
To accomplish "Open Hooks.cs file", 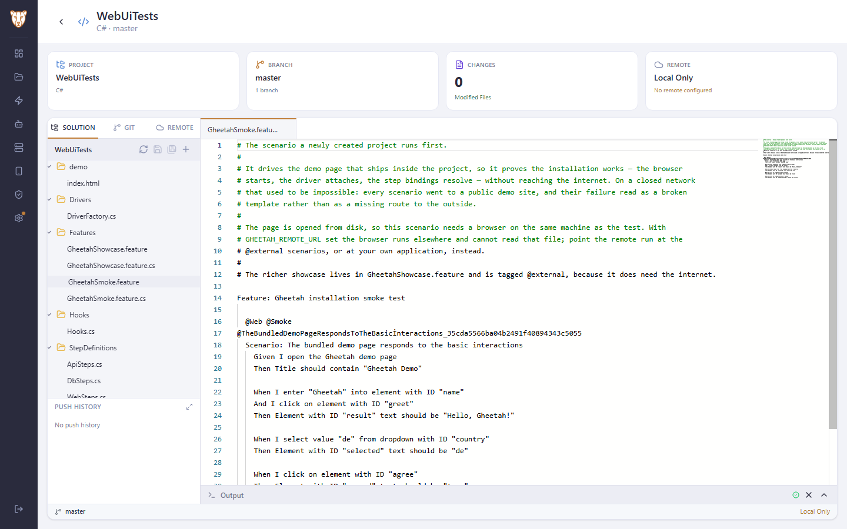I will pyautogui.click(x=81, y=332).
